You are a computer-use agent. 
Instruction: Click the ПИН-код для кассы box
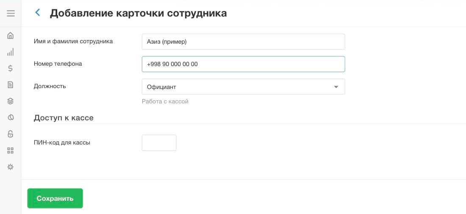pos(159,143)
